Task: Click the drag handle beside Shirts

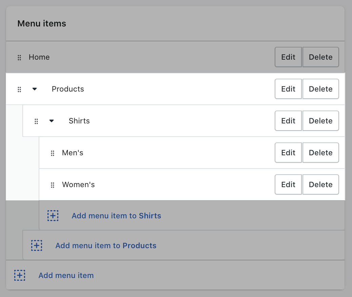Action: (x=36, y=121)
